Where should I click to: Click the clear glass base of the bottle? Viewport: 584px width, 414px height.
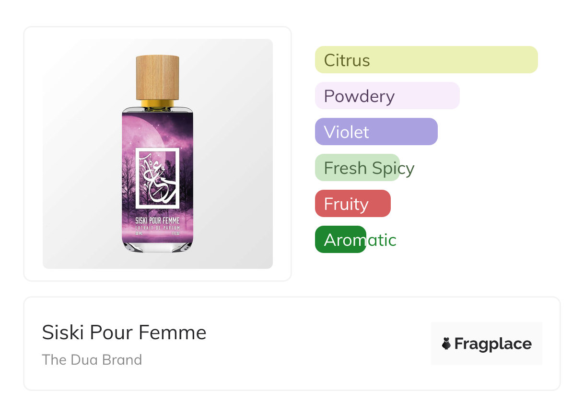click(158, 246)
